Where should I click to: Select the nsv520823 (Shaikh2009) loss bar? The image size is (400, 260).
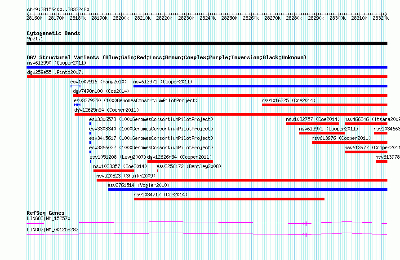pyautogui.click(x=242, y=180)
